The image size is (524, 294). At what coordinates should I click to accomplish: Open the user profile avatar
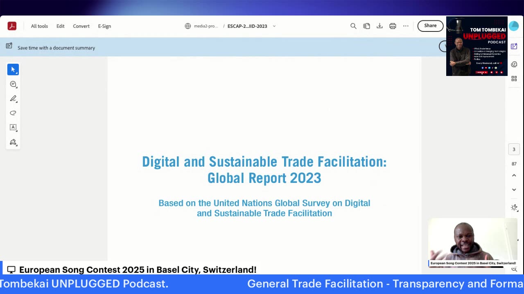514,26
